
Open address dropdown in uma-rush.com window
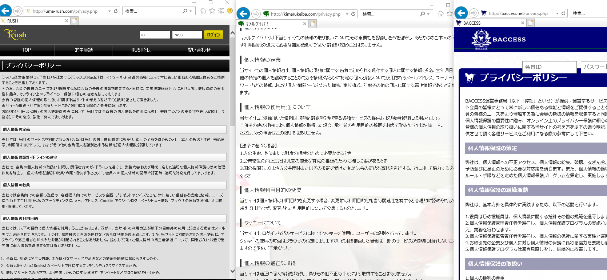click(109, 11)
